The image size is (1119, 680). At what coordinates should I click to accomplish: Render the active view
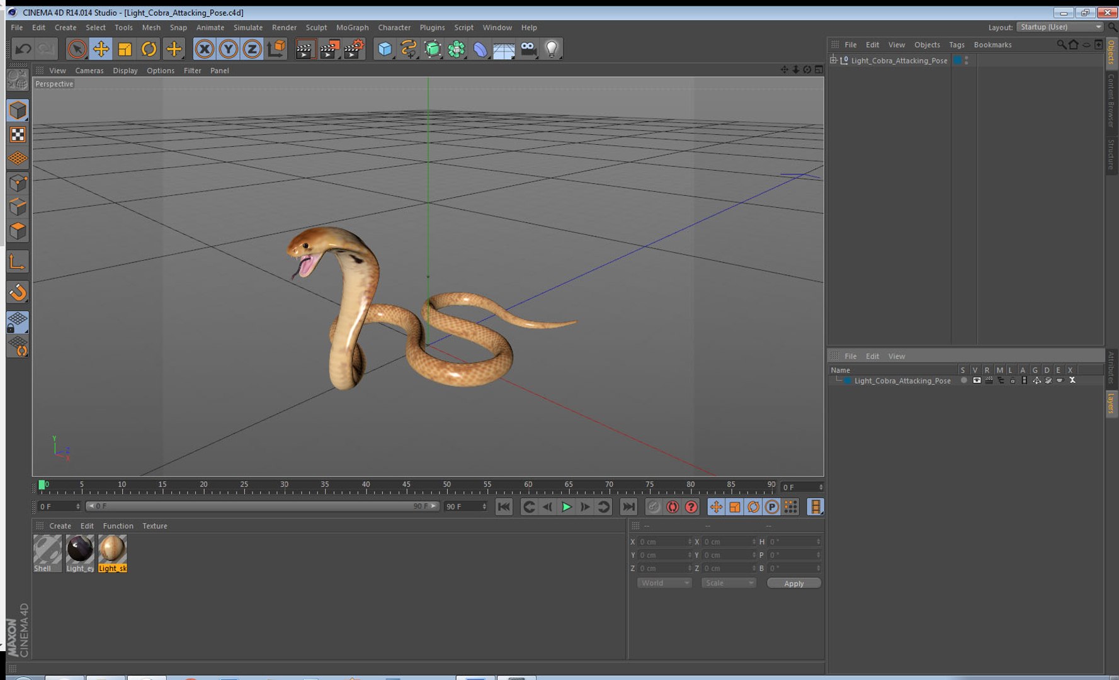(305, 49)
